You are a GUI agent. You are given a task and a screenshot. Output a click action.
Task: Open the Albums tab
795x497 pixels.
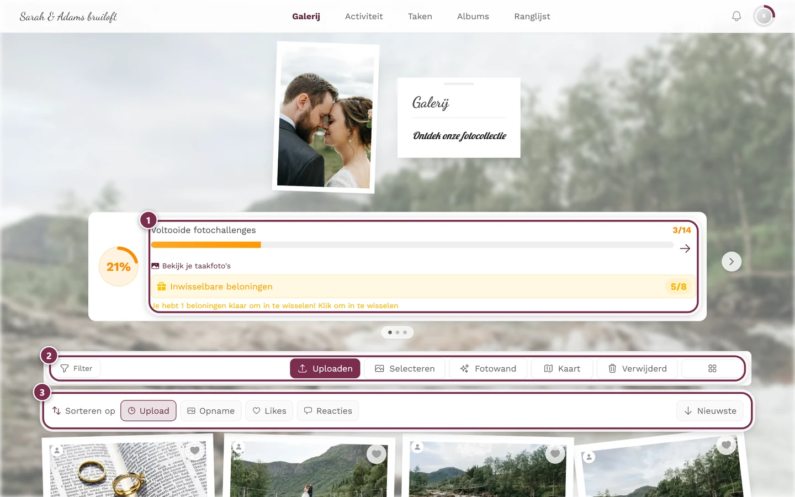(x=473, y=17)
